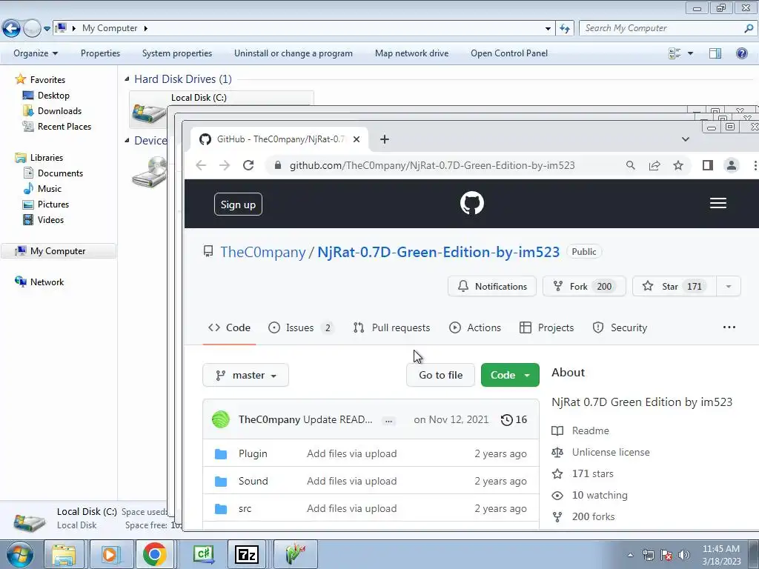Click the Sign up button
Viewport: 759px width, 569px height.
click(238, 204)
